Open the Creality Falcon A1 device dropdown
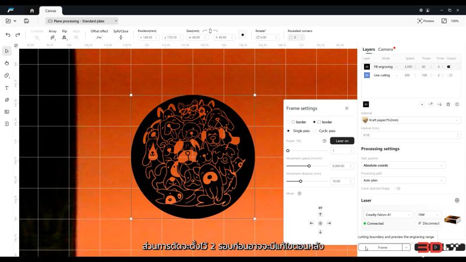This screenshot has width=466, height=262. tap(388, 214)
